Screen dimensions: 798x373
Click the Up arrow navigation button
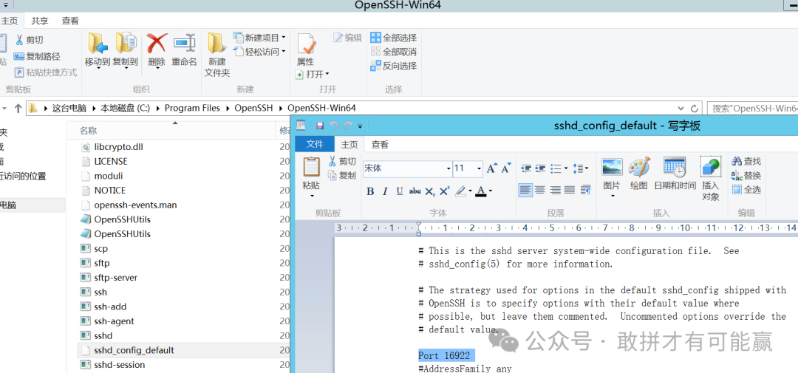tap(18, 108)
